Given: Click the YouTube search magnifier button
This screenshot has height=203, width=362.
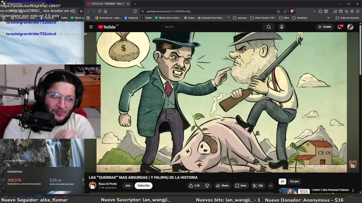Looking at the screenshot, I should click(x=269, y=27).
